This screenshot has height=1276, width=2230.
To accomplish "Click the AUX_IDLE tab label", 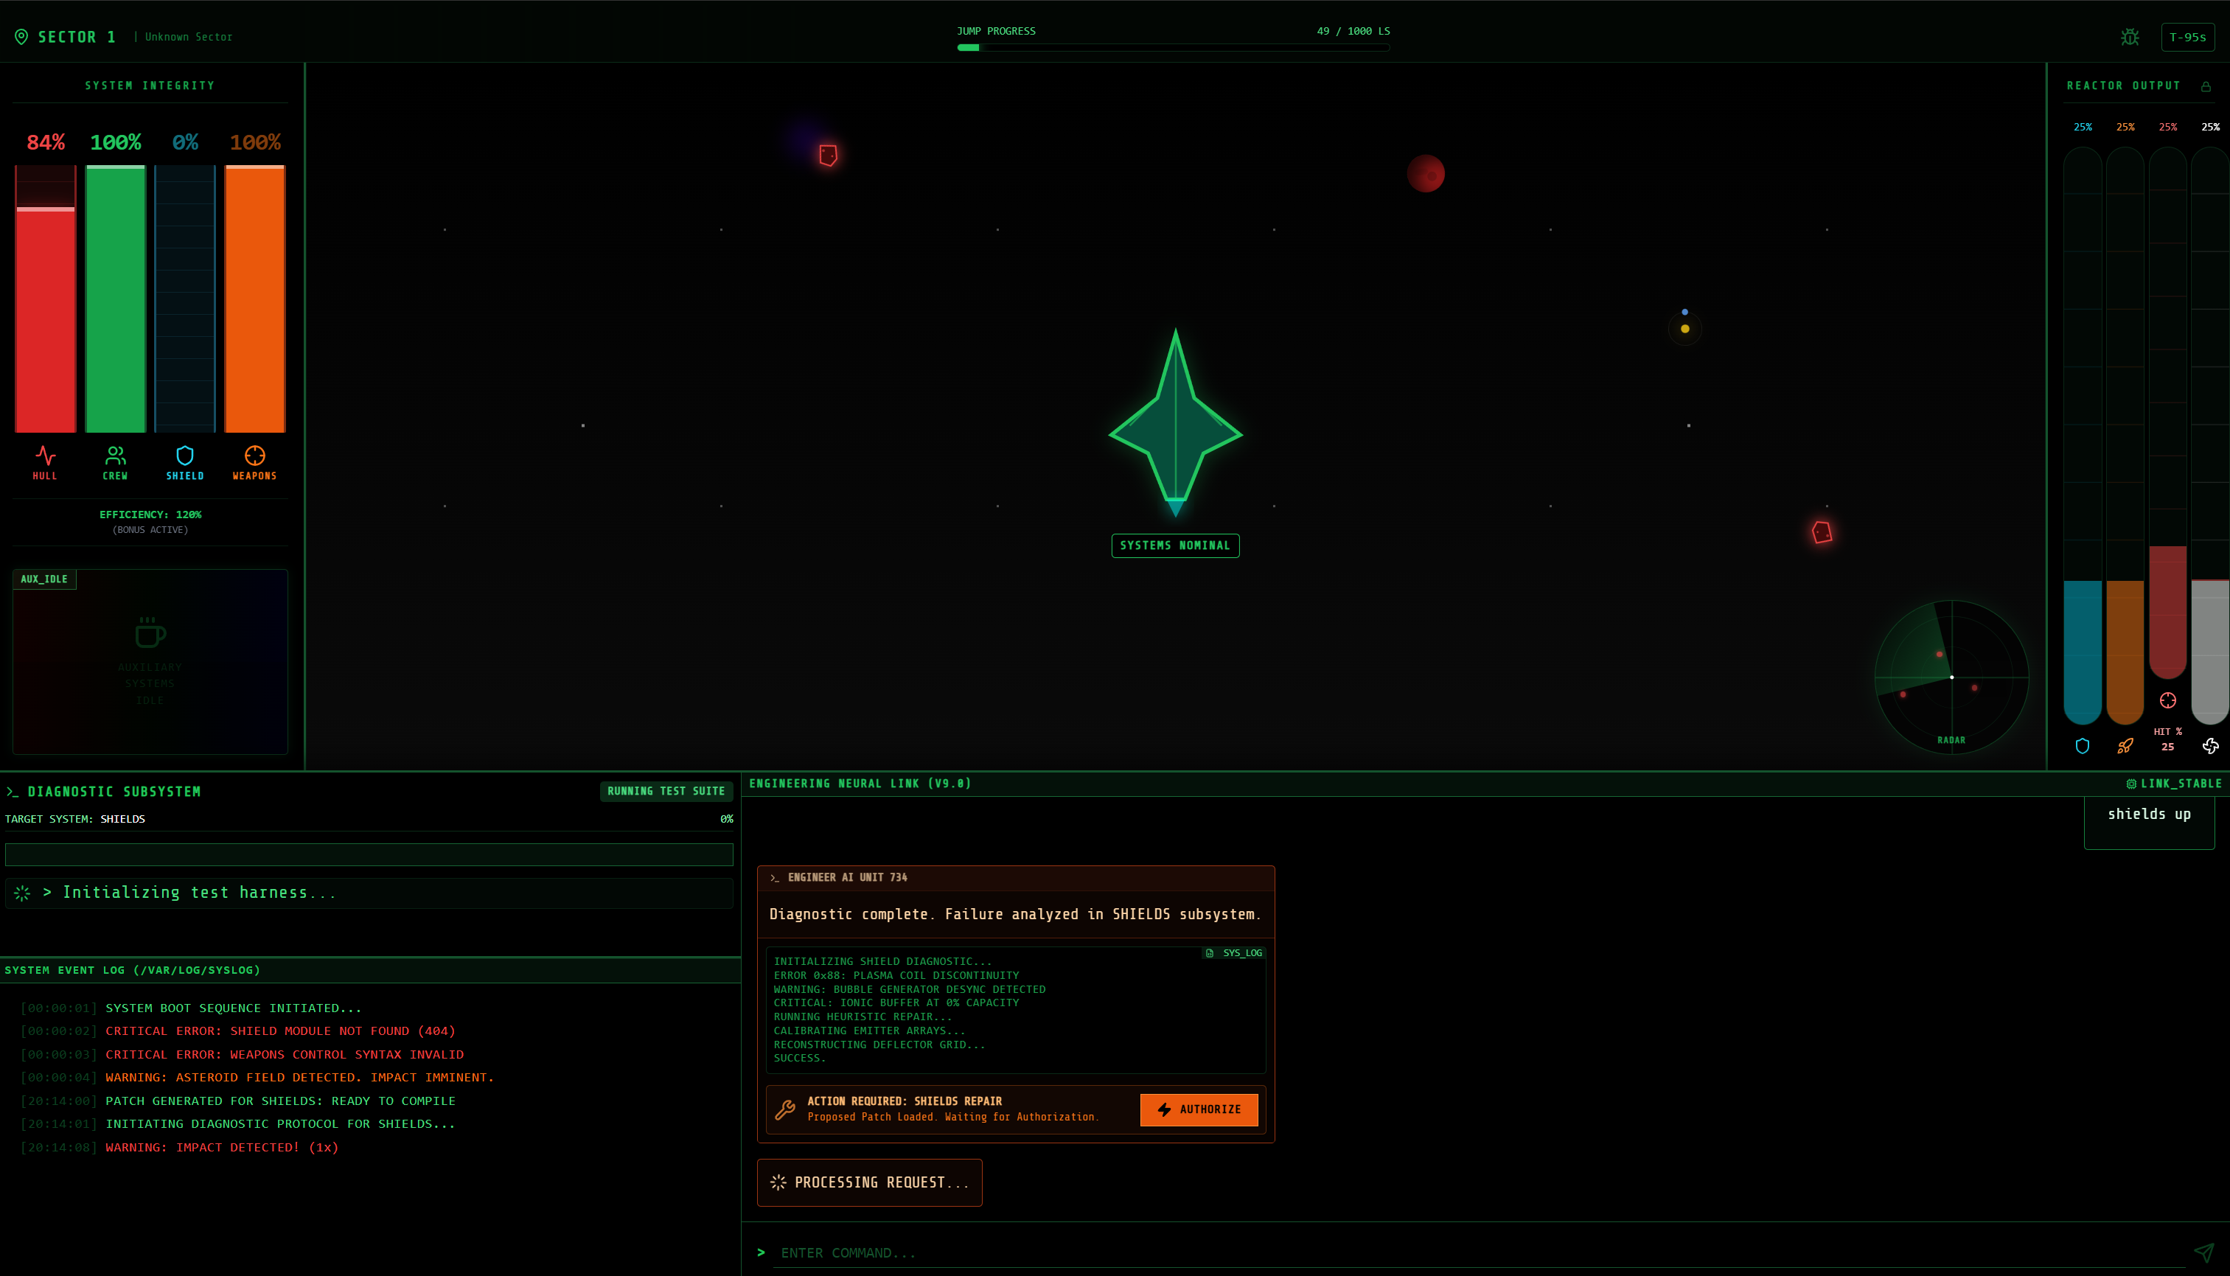I will [43, 579].
